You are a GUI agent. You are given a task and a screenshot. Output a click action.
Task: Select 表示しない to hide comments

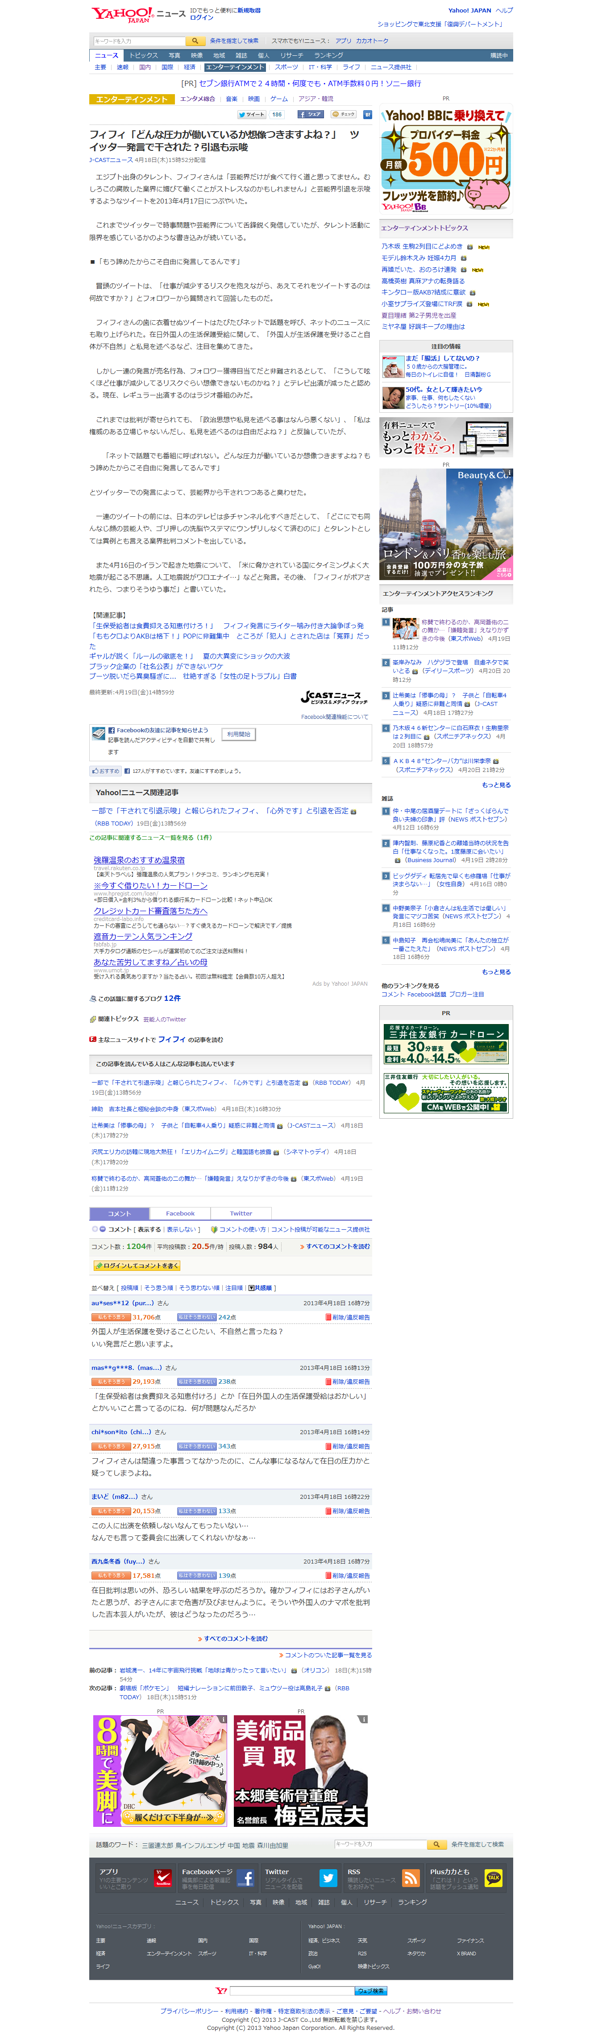pyautogui.click(x=181, y=1230)
